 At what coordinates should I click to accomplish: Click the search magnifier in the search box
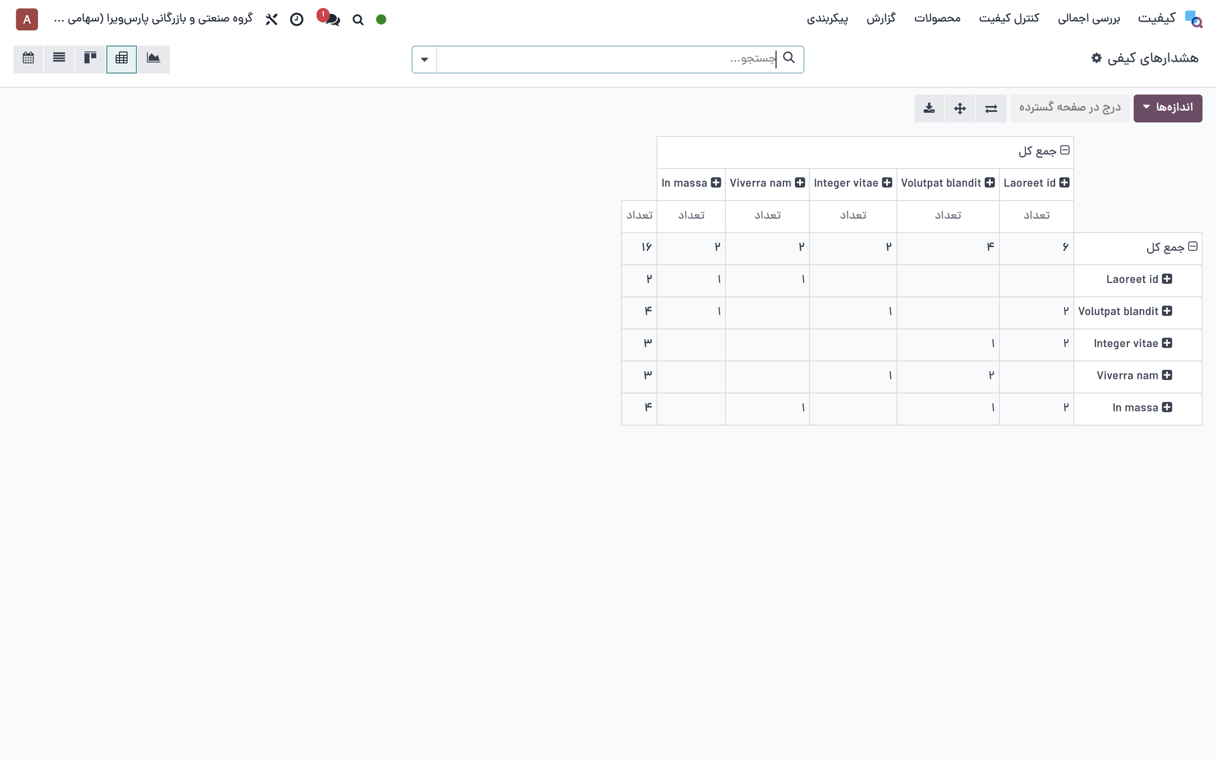tap(788, 58)
